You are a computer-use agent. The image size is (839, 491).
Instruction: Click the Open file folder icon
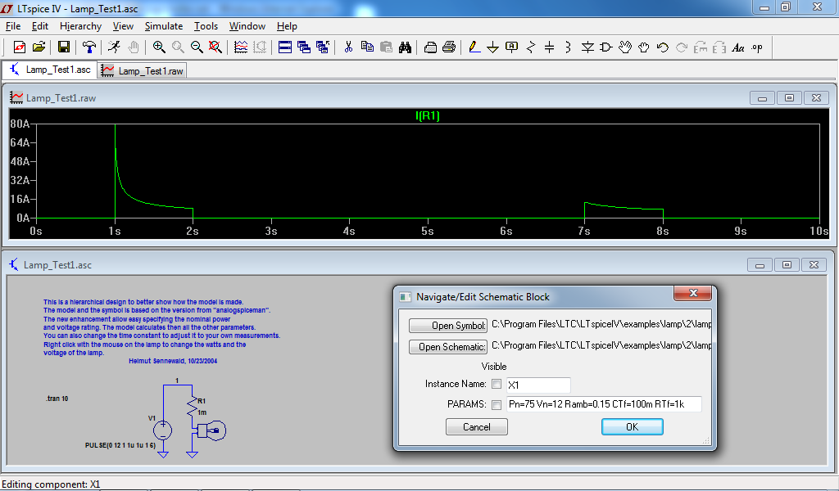(x=39, y=47)
